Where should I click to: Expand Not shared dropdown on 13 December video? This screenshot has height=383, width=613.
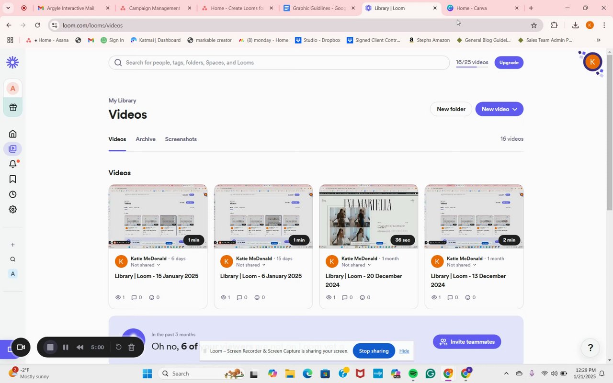tap(462, 265)
